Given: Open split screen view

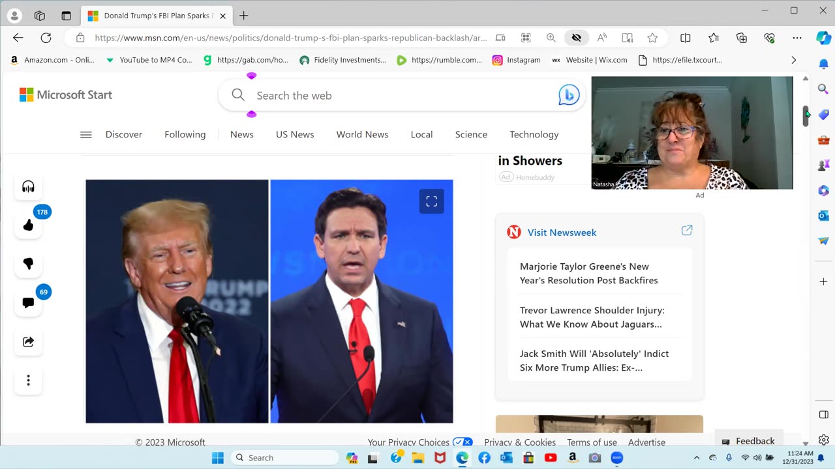Looking at the screenshot, I should [x=686, y=38].
